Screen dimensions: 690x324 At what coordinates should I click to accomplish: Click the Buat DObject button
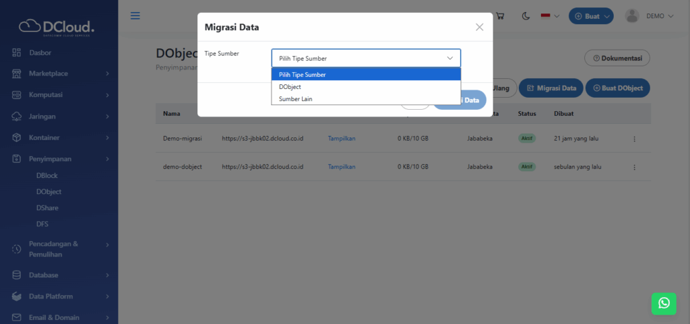tap(617, 88)
